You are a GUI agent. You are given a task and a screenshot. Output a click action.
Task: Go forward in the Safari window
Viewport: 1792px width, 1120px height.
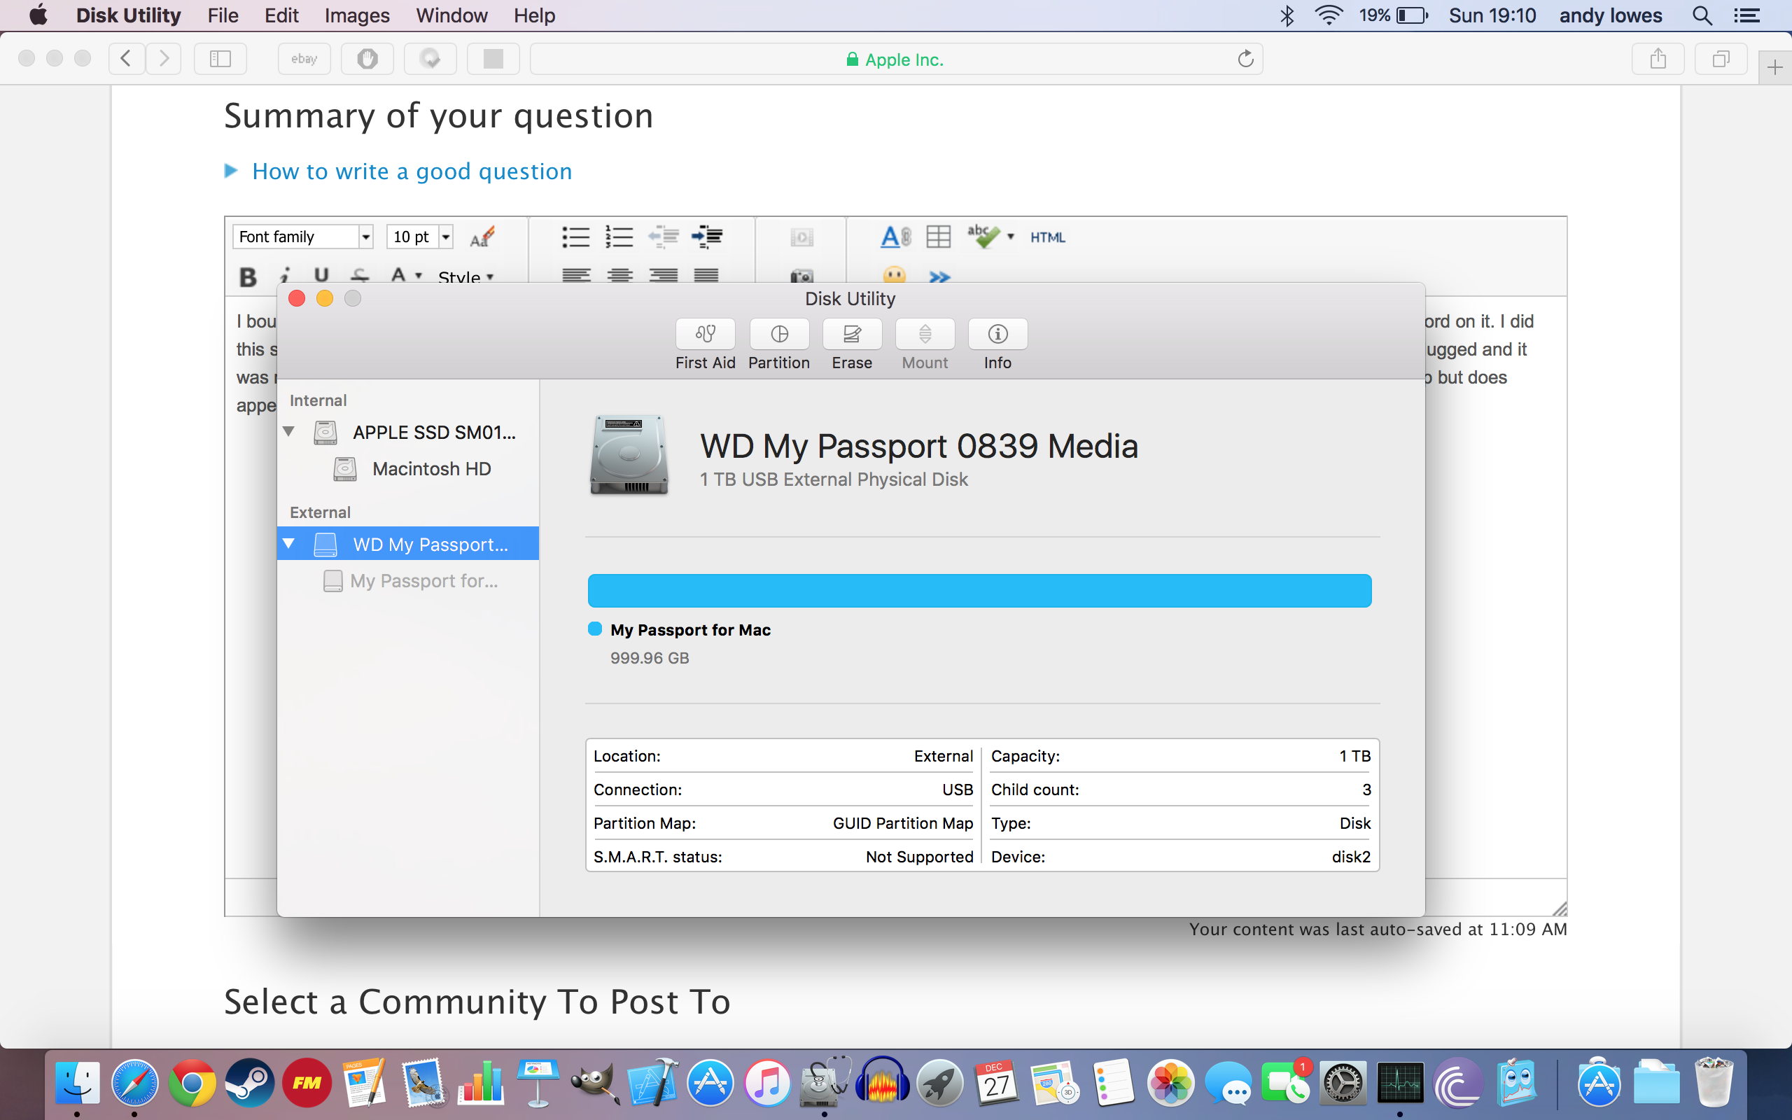coord(164,59)
